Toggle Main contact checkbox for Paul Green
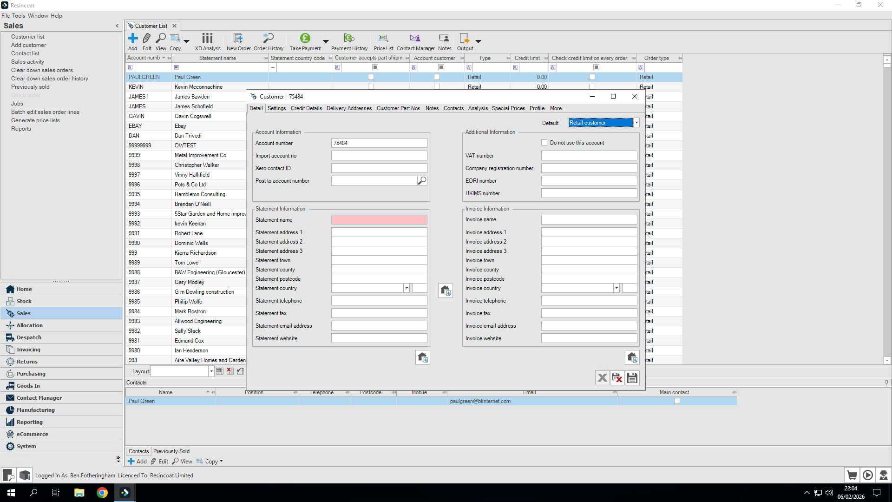The height and width of the screenshot is (502, 892). tap(677, 401)
